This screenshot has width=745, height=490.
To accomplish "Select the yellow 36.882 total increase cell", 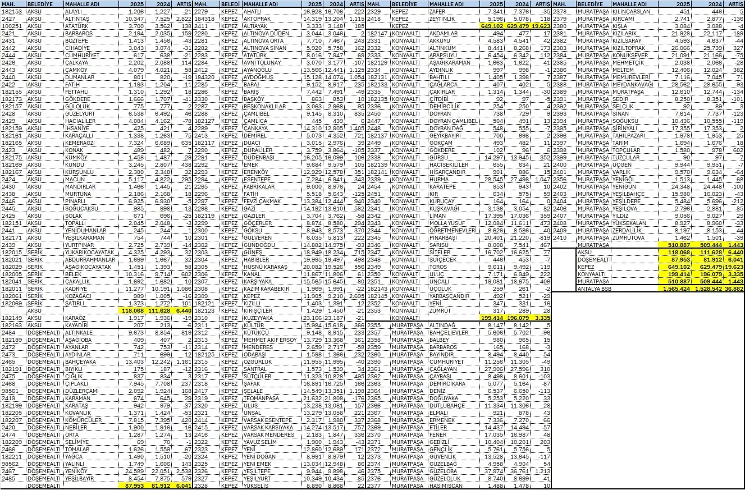I will click(730, 288).
